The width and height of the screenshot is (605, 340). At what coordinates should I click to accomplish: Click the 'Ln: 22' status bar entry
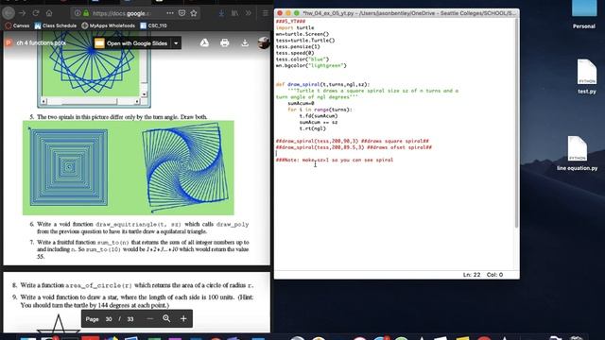click(472, 275)
